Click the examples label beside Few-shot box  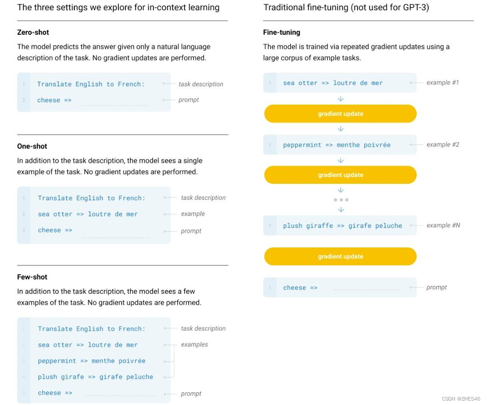pos(195,344)
